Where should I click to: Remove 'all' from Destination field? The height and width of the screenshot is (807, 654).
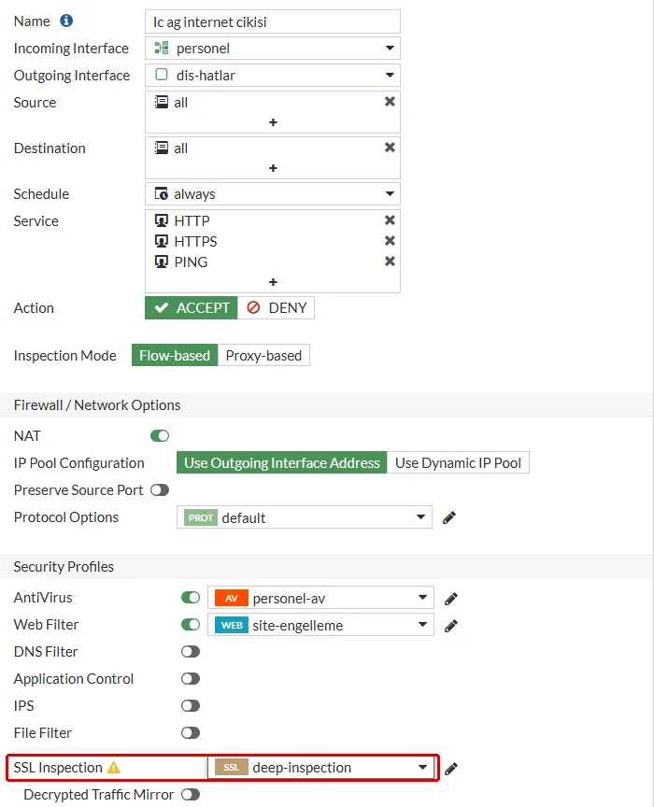tap(390, 148)
